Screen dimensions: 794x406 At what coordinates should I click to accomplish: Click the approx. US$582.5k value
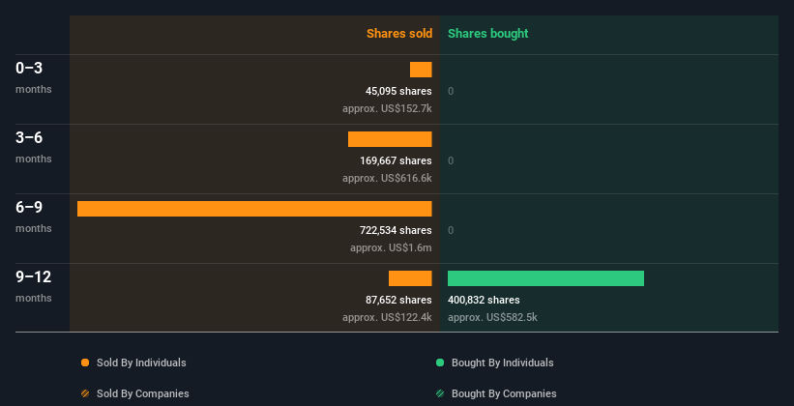tap(492, 317)
